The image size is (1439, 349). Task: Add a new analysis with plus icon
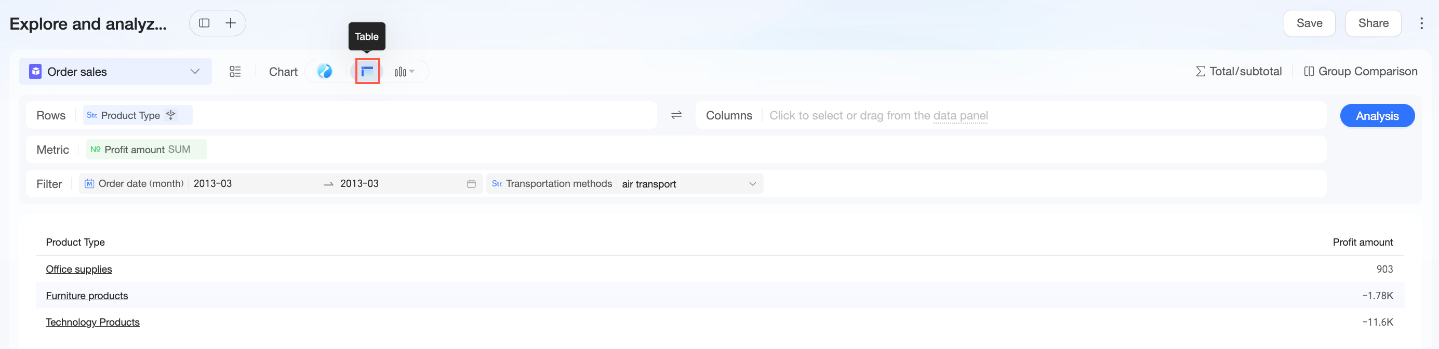[231, 23]
